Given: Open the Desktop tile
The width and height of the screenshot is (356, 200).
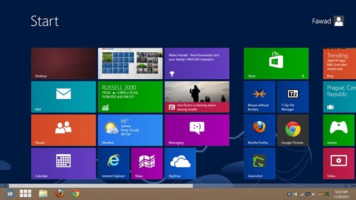Looking at the screenshot, I should click(x=64, y=64).
